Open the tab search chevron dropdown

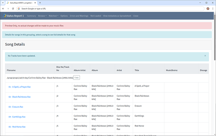pyautogui.click(x=3, y=3)
